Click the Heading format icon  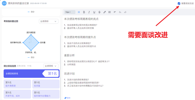tap(79, 12)
